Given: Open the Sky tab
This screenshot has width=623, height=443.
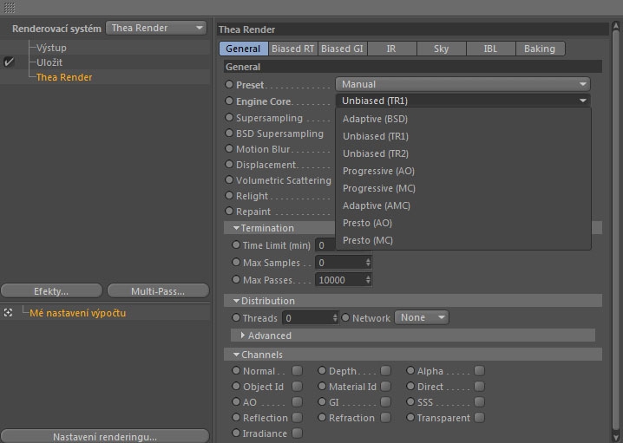Looking at the screenshot, I should [441, 49].
